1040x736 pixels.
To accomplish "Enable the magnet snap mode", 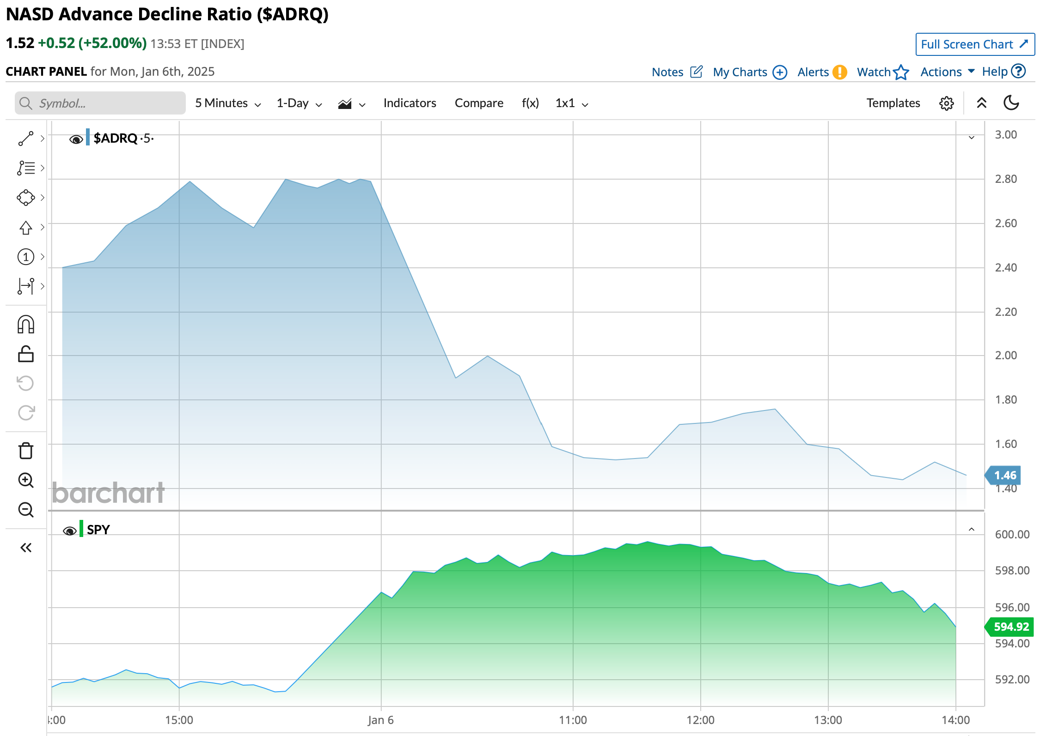I will (x=26, y=325).
